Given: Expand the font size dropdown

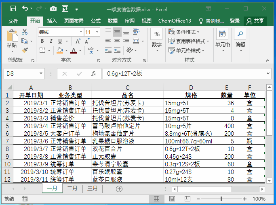Looking at the screenshot, I should (97, 32).
